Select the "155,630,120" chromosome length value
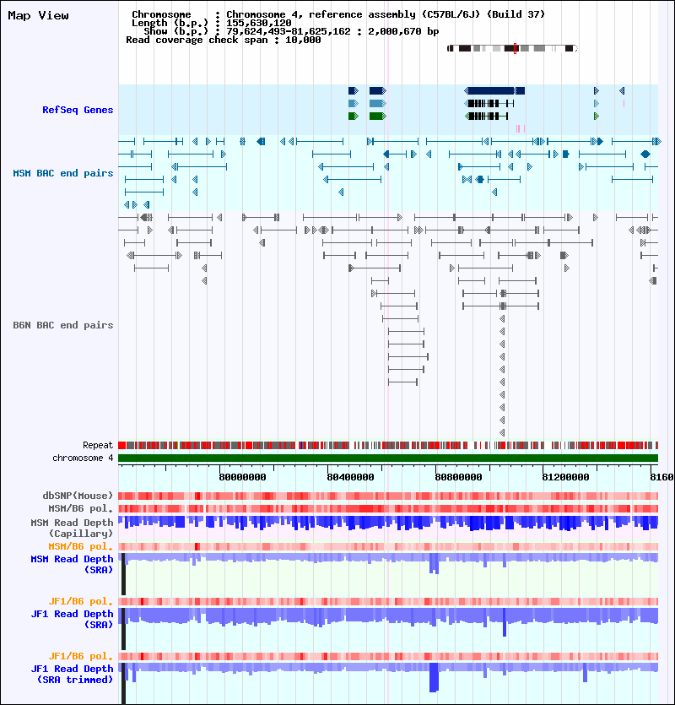Screen dimensions: 675x705 click(x=259, y=23)
